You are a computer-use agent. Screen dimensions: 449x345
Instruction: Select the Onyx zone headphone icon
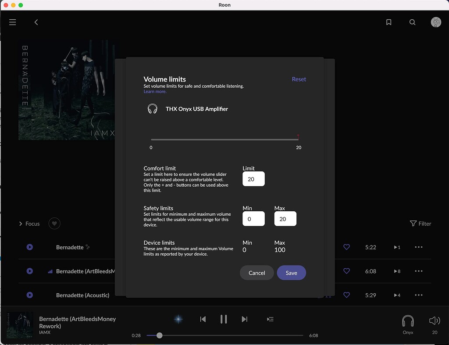pyautogui.click(x=408, y=320)
